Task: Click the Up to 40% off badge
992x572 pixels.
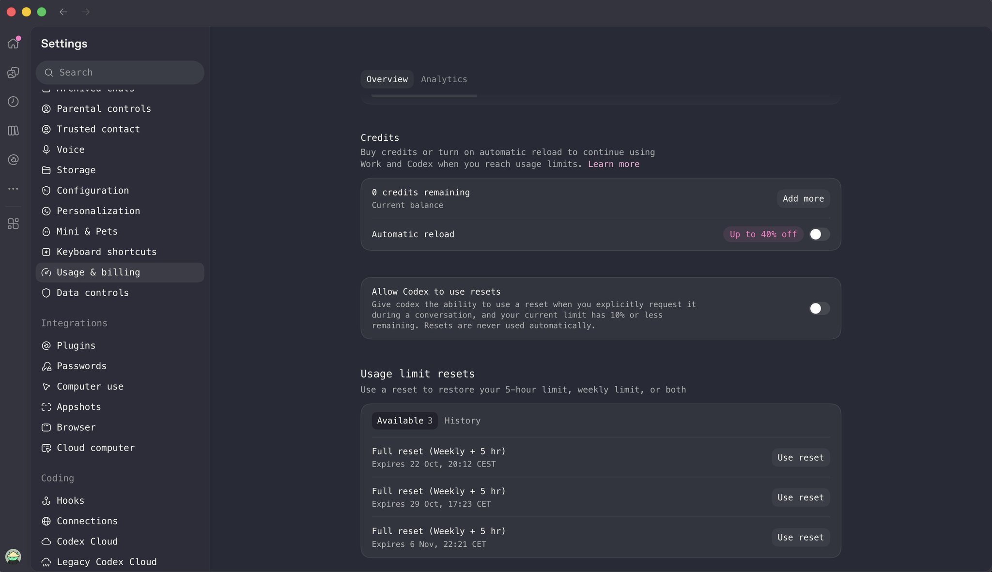Action: 763,234
